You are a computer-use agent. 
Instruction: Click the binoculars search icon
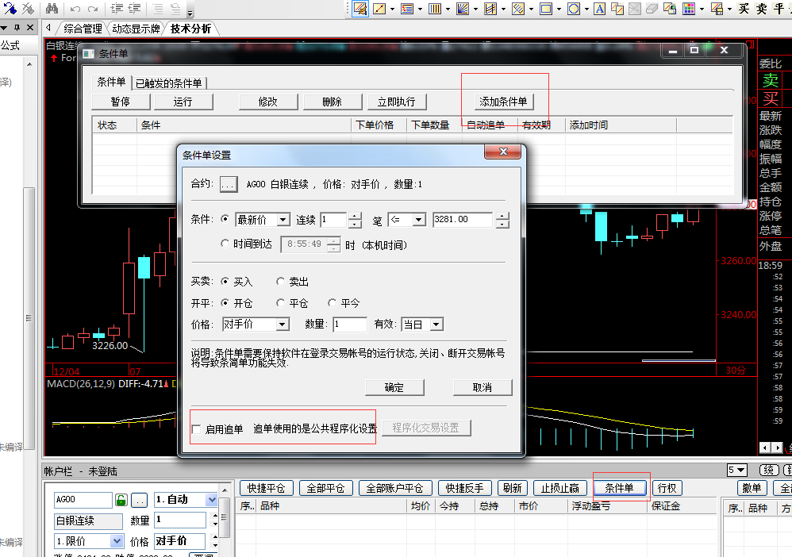[x=52, y=9]
